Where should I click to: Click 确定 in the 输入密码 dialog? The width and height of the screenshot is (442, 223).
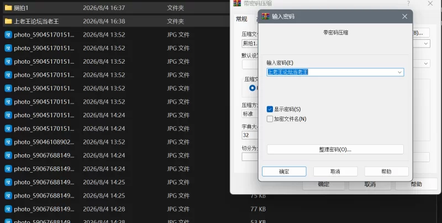pos(284,172)
